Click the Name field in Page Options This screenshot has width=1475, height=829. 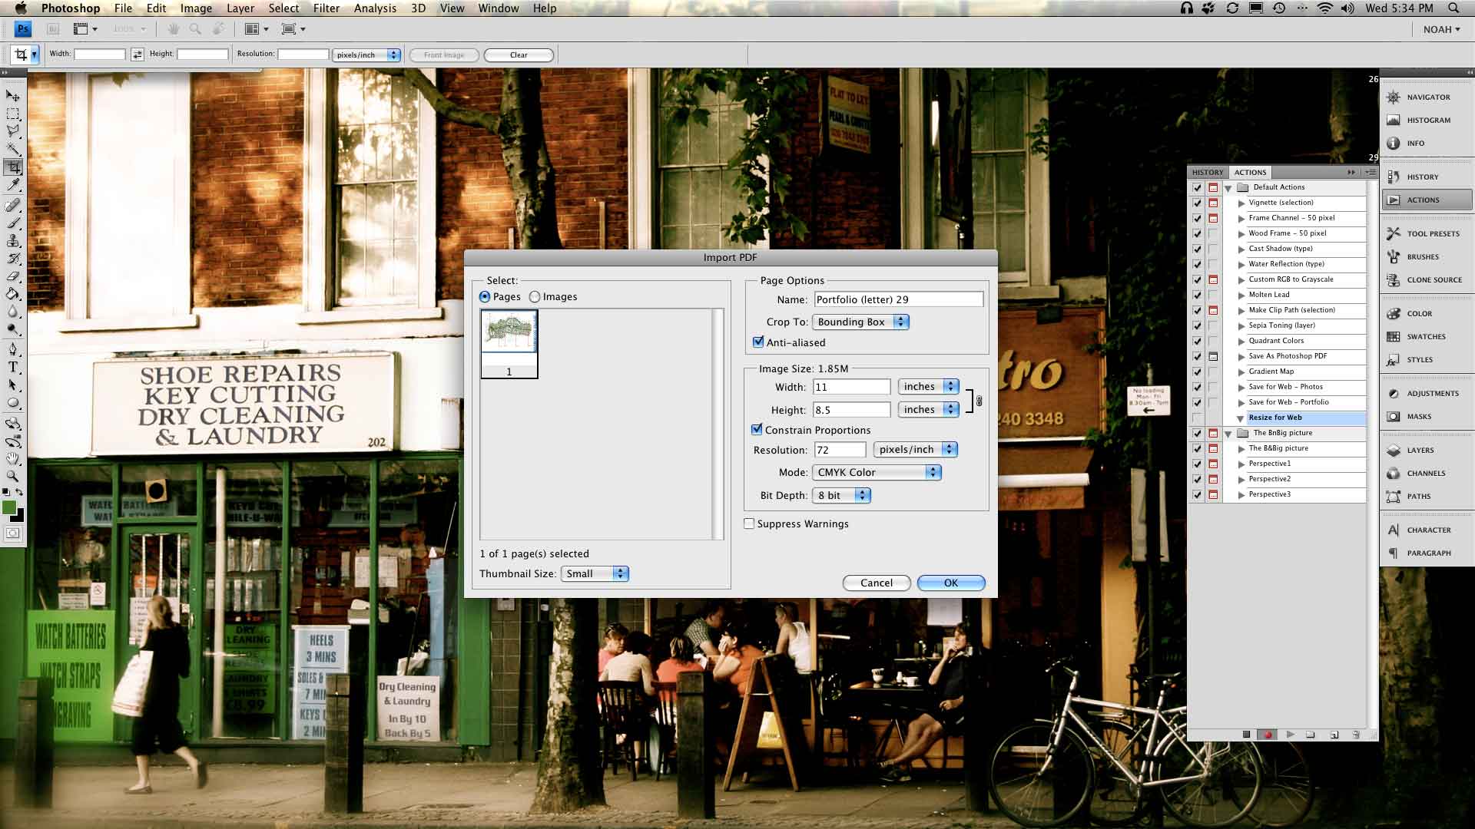(x=898, y=299)
